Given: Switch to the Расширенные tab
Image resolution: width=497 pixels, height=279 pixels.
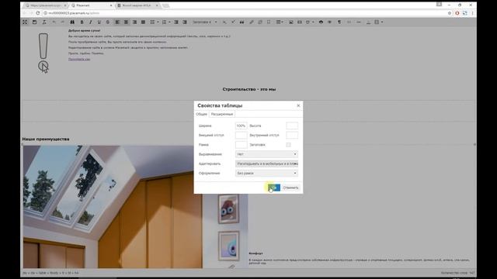Looking at the screenshot, I should [222, 114].
